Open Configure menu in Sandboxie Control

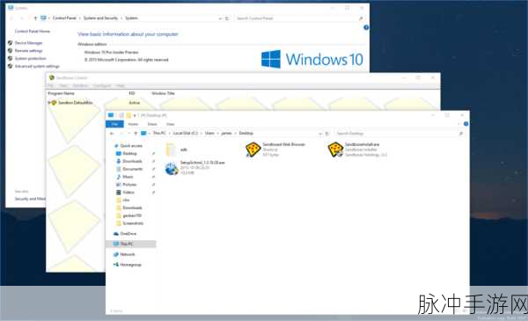click(102, 86)
